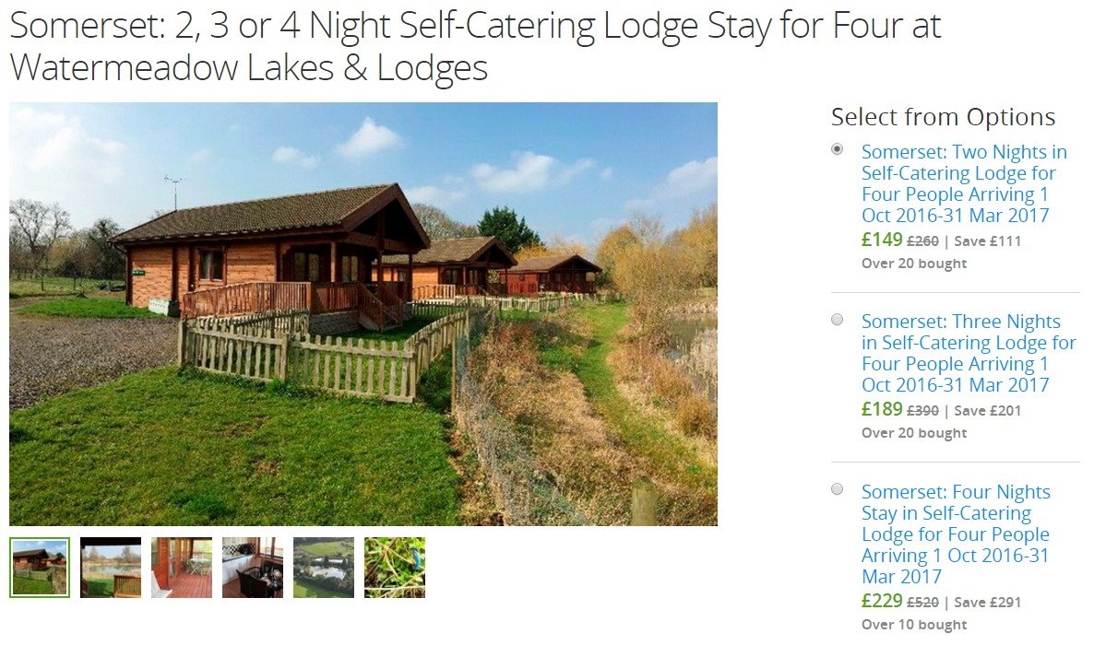
Task: Open the Two Nights Self-Catering Lodge link
Action: (964, 183)
